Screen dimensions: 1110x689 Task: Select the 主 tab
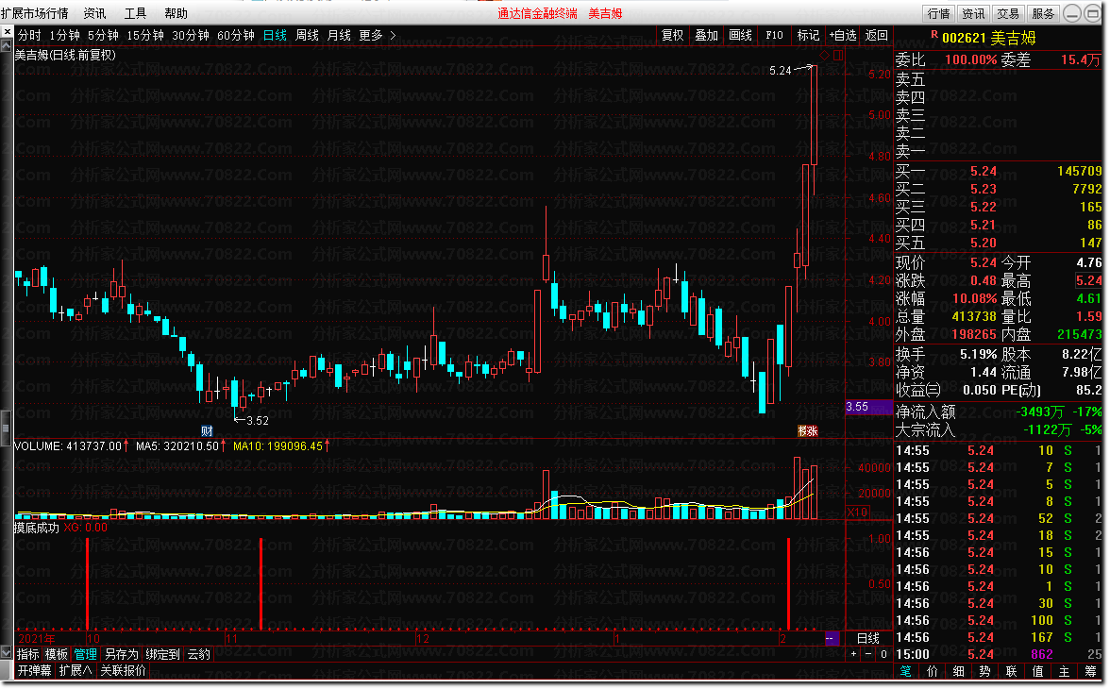click(x=1064, y=671)
